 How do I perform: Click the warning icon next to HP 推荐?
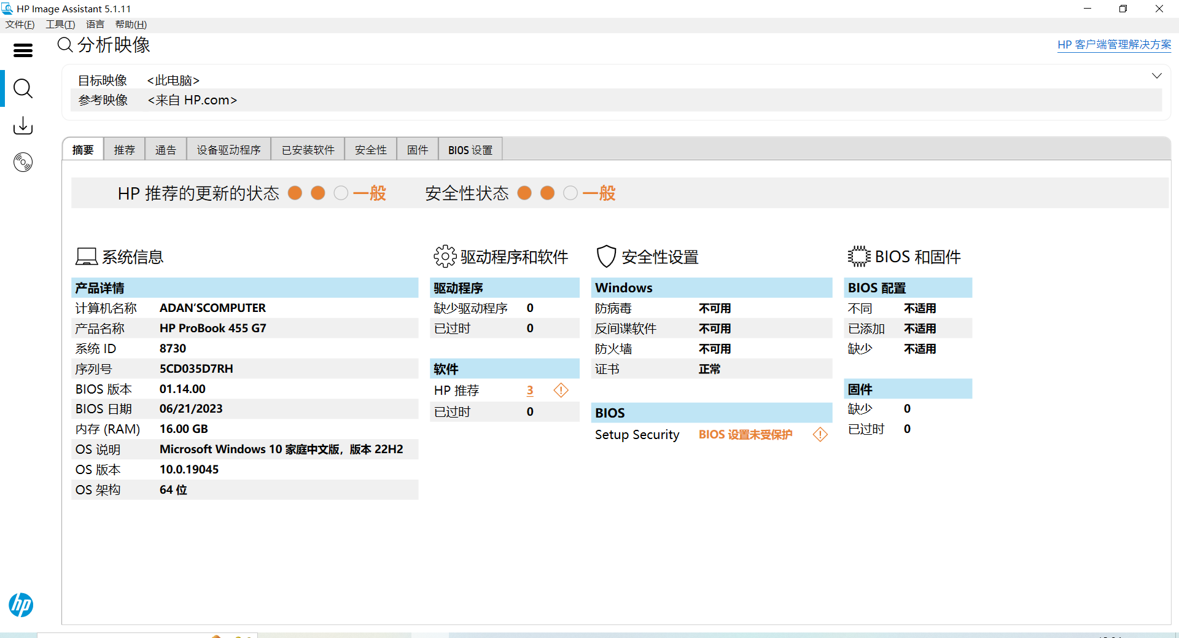coord(561,391)
